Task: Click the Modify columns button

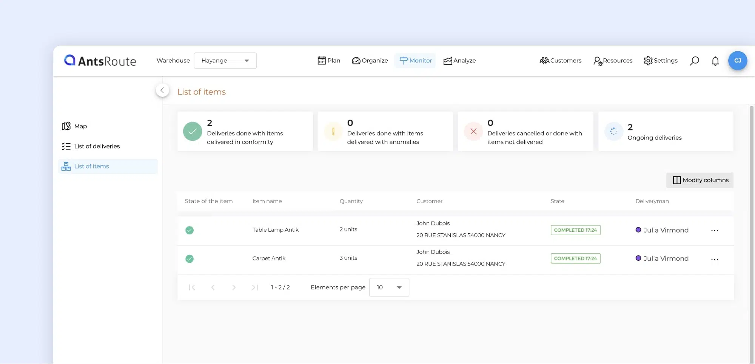Action: pyautogui.click(x=700, y=180)
